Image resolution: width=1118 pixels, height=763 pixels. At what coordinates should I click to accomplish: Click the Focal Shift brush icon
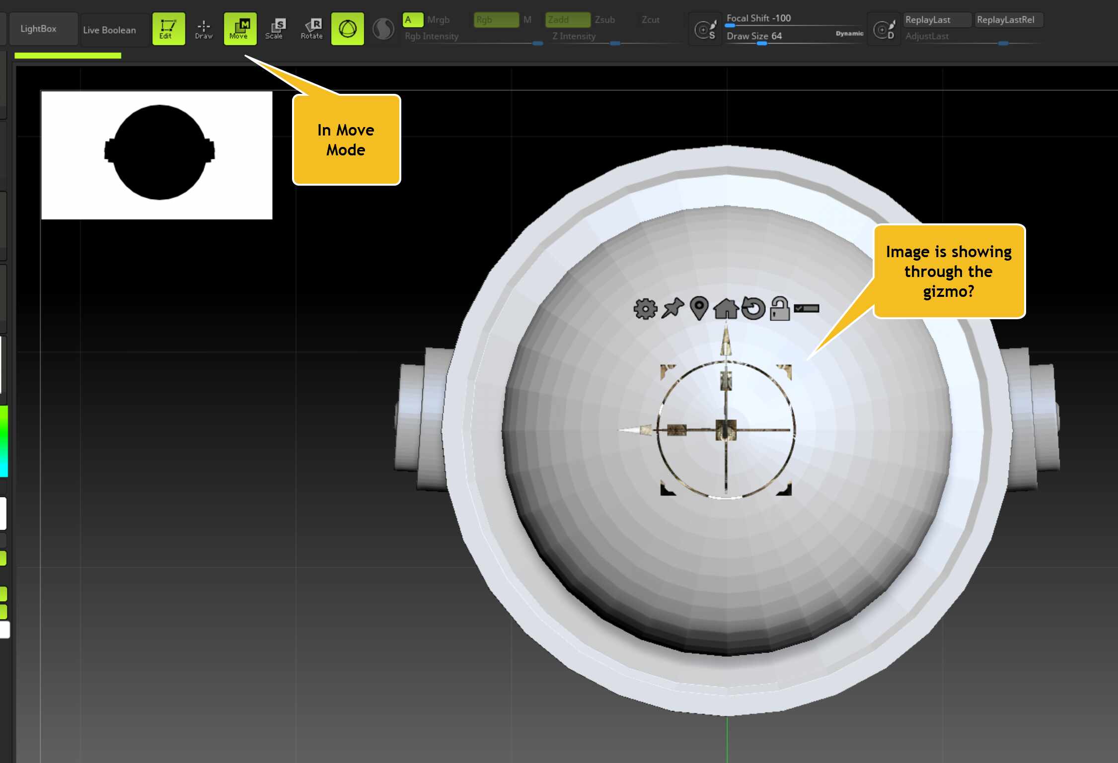coord(705,29)
